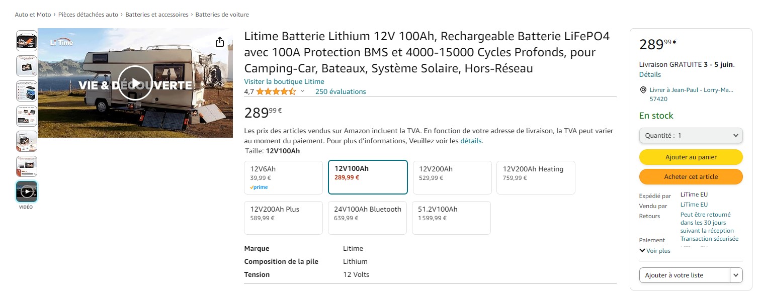Click the 4.7 star rating stars
The image size is (758, 291).
point(277,91)
